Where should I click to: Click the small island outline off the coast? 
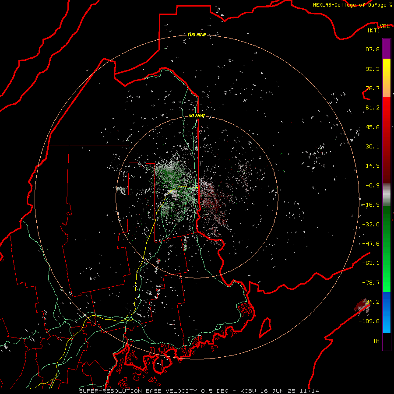coord(265,327)
